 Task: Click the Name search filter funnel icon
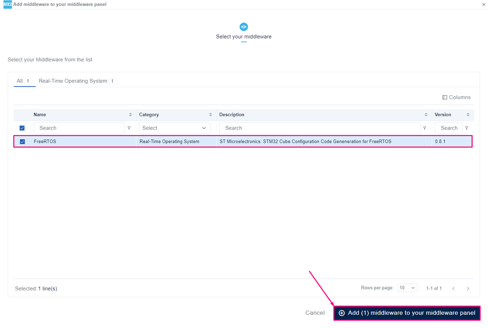129,128
